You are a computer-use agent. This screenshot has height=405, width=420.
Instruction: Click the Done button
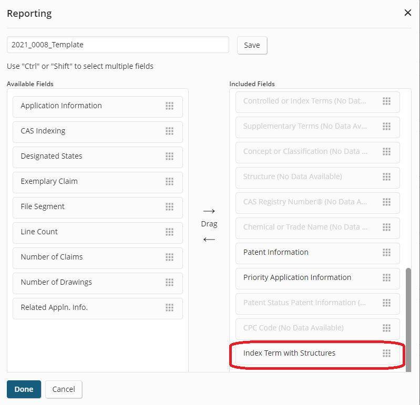pyautogui.click(x=24, y=389)
